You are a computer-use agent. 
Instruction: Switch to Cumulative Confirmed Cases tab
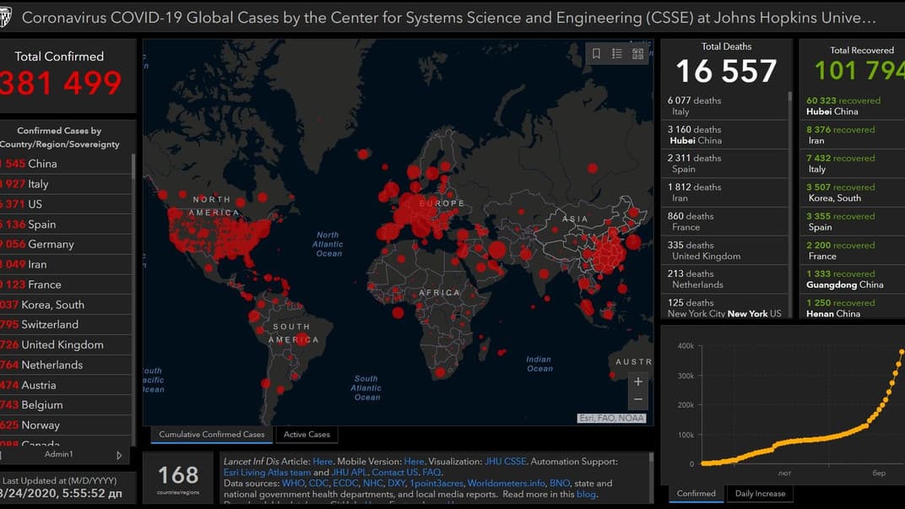[212, 435]
